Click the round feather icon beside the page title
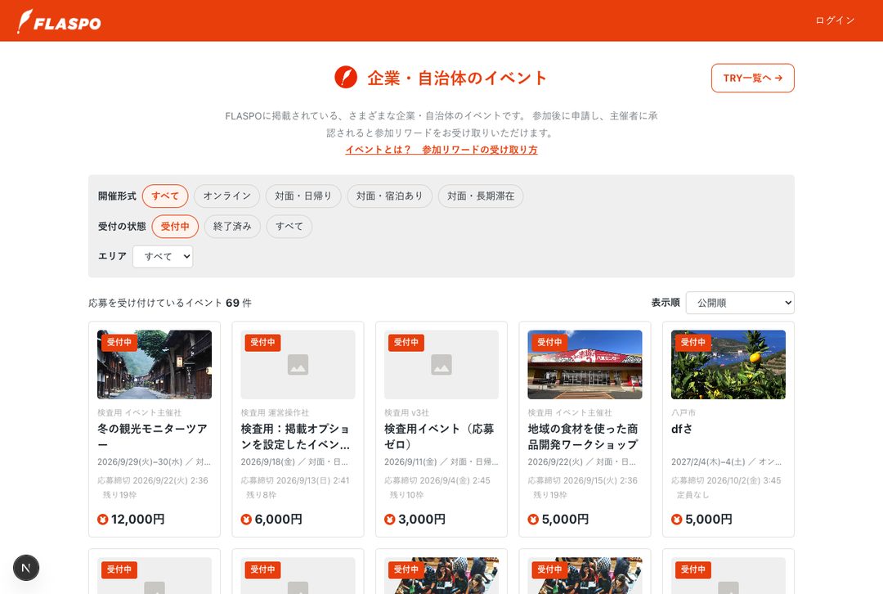 pos(346,77)
